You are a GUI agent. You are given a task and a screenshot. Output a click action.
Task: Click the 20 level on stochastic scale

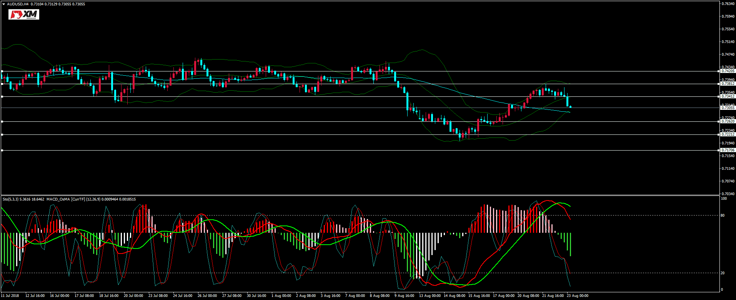point(723,273)
